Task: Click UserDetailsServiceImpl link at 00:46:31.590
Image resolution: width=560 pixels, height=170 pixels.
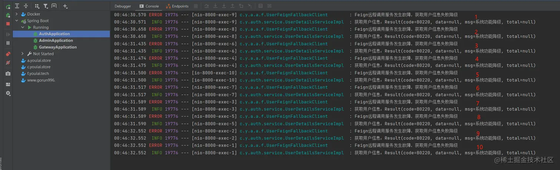Action: click(291, 124)
